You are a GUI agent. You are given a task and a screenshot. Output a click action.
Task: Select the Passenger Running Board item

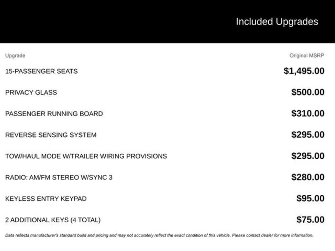tap(54, 114)
